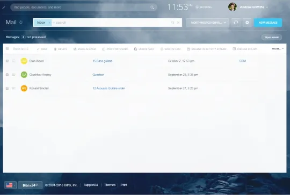This screenshot has height=195, width=290.
Task: Click the magnifier icon in global search
Action: 152,8
